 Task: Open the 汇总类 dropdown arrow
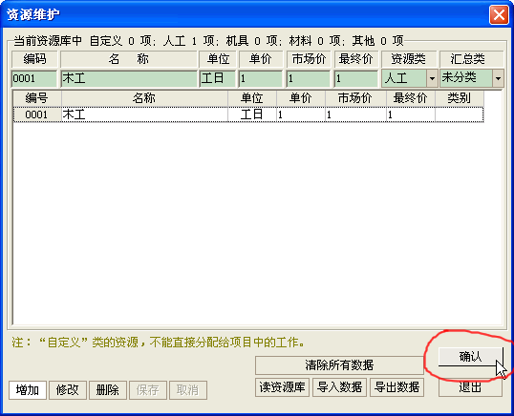coord(498,78)
